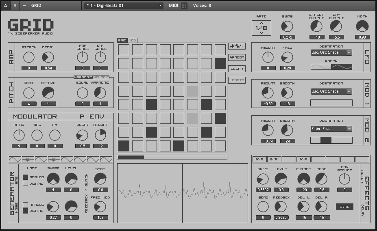The image size is (377, 231).
Task: Open the preset dropdown Digi-Beatz 01
Action: (124, 6)
